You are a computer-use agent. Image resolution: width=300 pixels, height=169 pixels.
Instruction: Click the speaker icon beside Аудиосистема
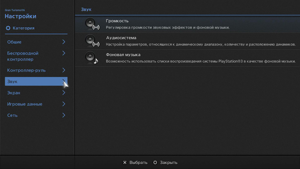[x=92, y=40]
